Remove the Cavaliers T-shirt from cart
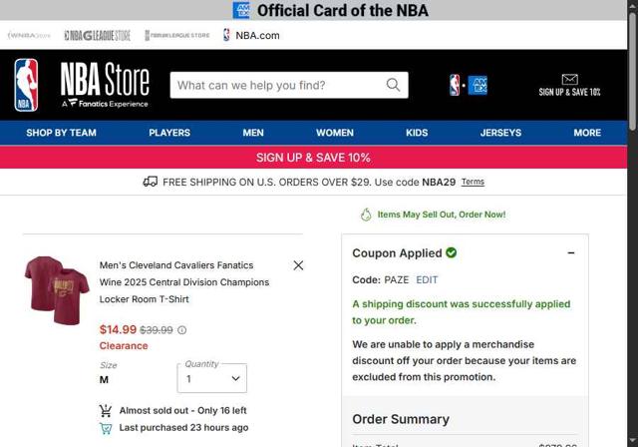 coord(298,265)
